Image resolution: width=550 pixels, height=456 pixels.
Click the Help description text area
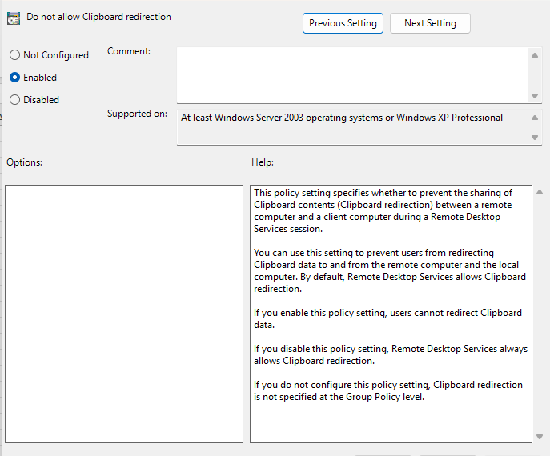coord(390,314)
